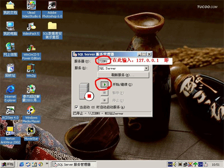224x168 pixels.
Task: Select the WinOnCD 5 Power Edition shortcut
Action: pyautogui.click(x=31, y=52)
